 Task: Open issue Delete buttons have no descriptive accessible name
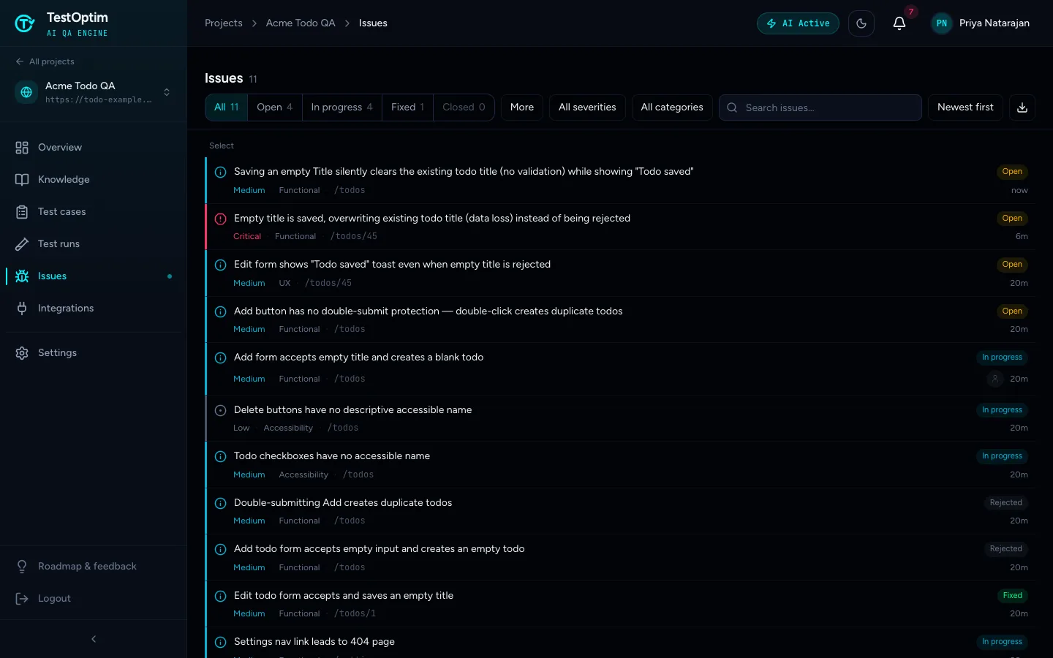[620, 418]
